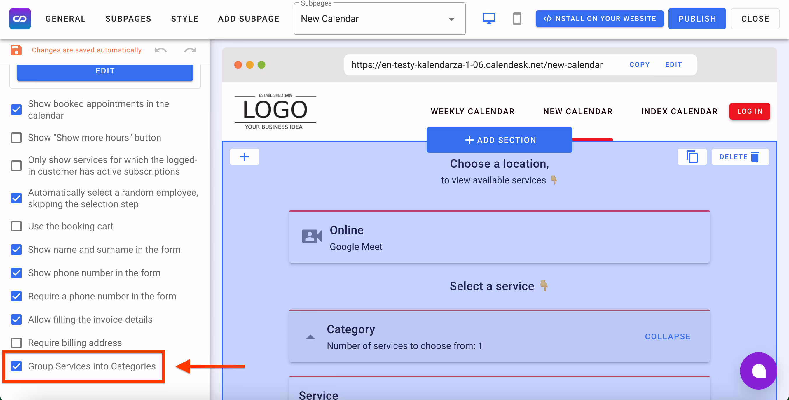
Task: Copy the calendar URL link
Action: coord(640,64)
